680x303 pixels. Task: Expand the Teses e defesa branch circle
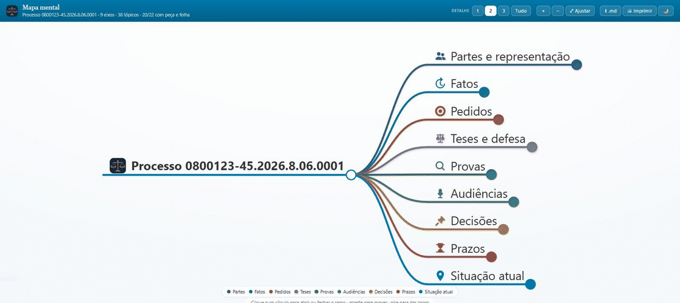coord(532,147)
